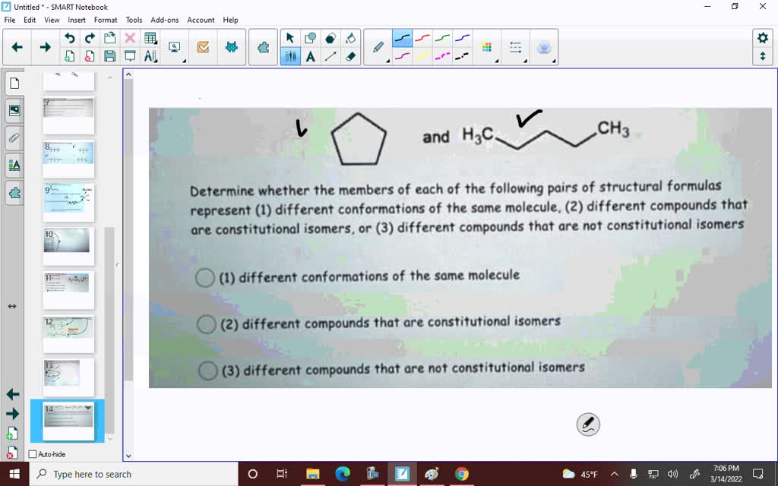Viewport: 778px width, 486px height.
Task: Undo the last action
Action: (x=71, y=38)
